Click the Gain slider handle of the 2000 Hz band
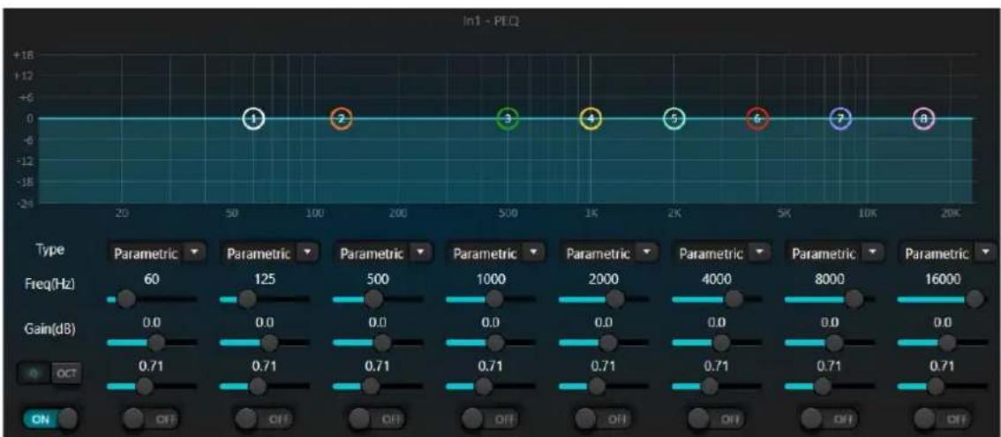Screen dimensions: 1001x437 tap(608, 343)
